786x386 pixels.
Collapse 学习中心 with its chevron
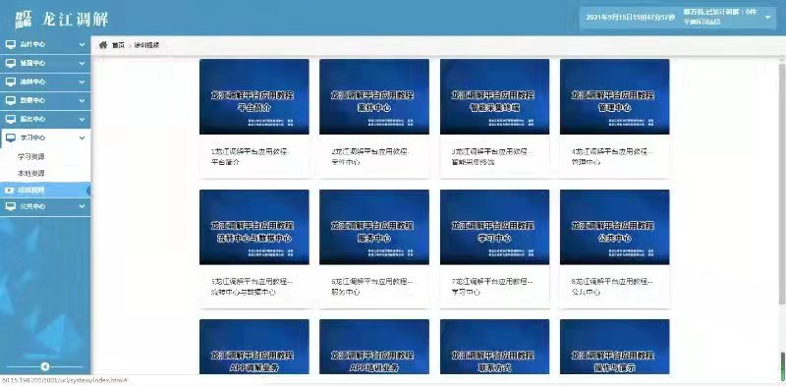pos(83,138)
